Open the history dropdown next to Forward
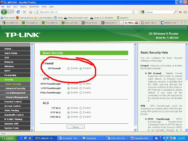 coord(13,12)
